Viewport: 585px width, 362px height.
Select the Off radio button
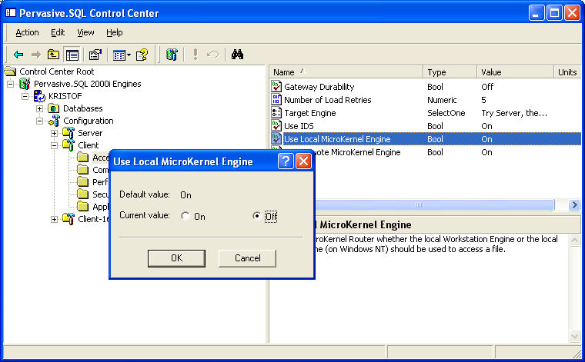click(x=256, y=216)
